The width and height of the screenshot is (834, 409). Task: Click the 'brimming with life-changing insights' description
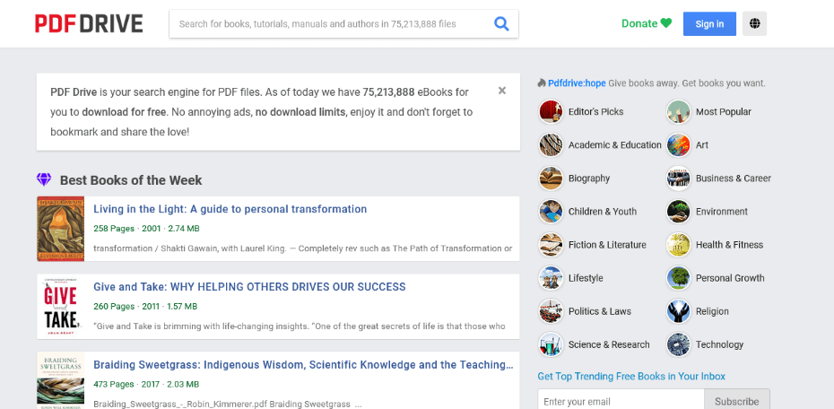point(299,326)
